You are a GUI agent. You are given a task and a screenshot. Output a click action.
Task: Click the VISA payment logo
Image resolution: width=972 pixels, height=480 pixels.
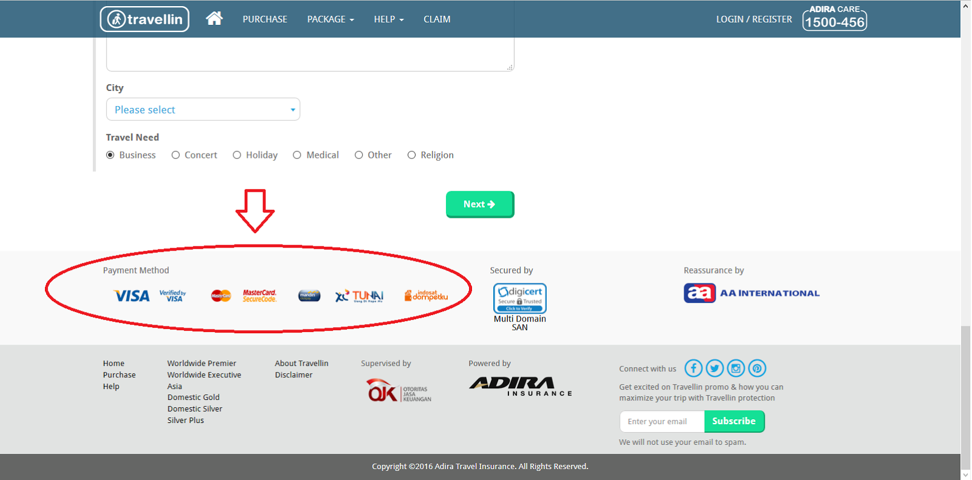click(132, 296)
